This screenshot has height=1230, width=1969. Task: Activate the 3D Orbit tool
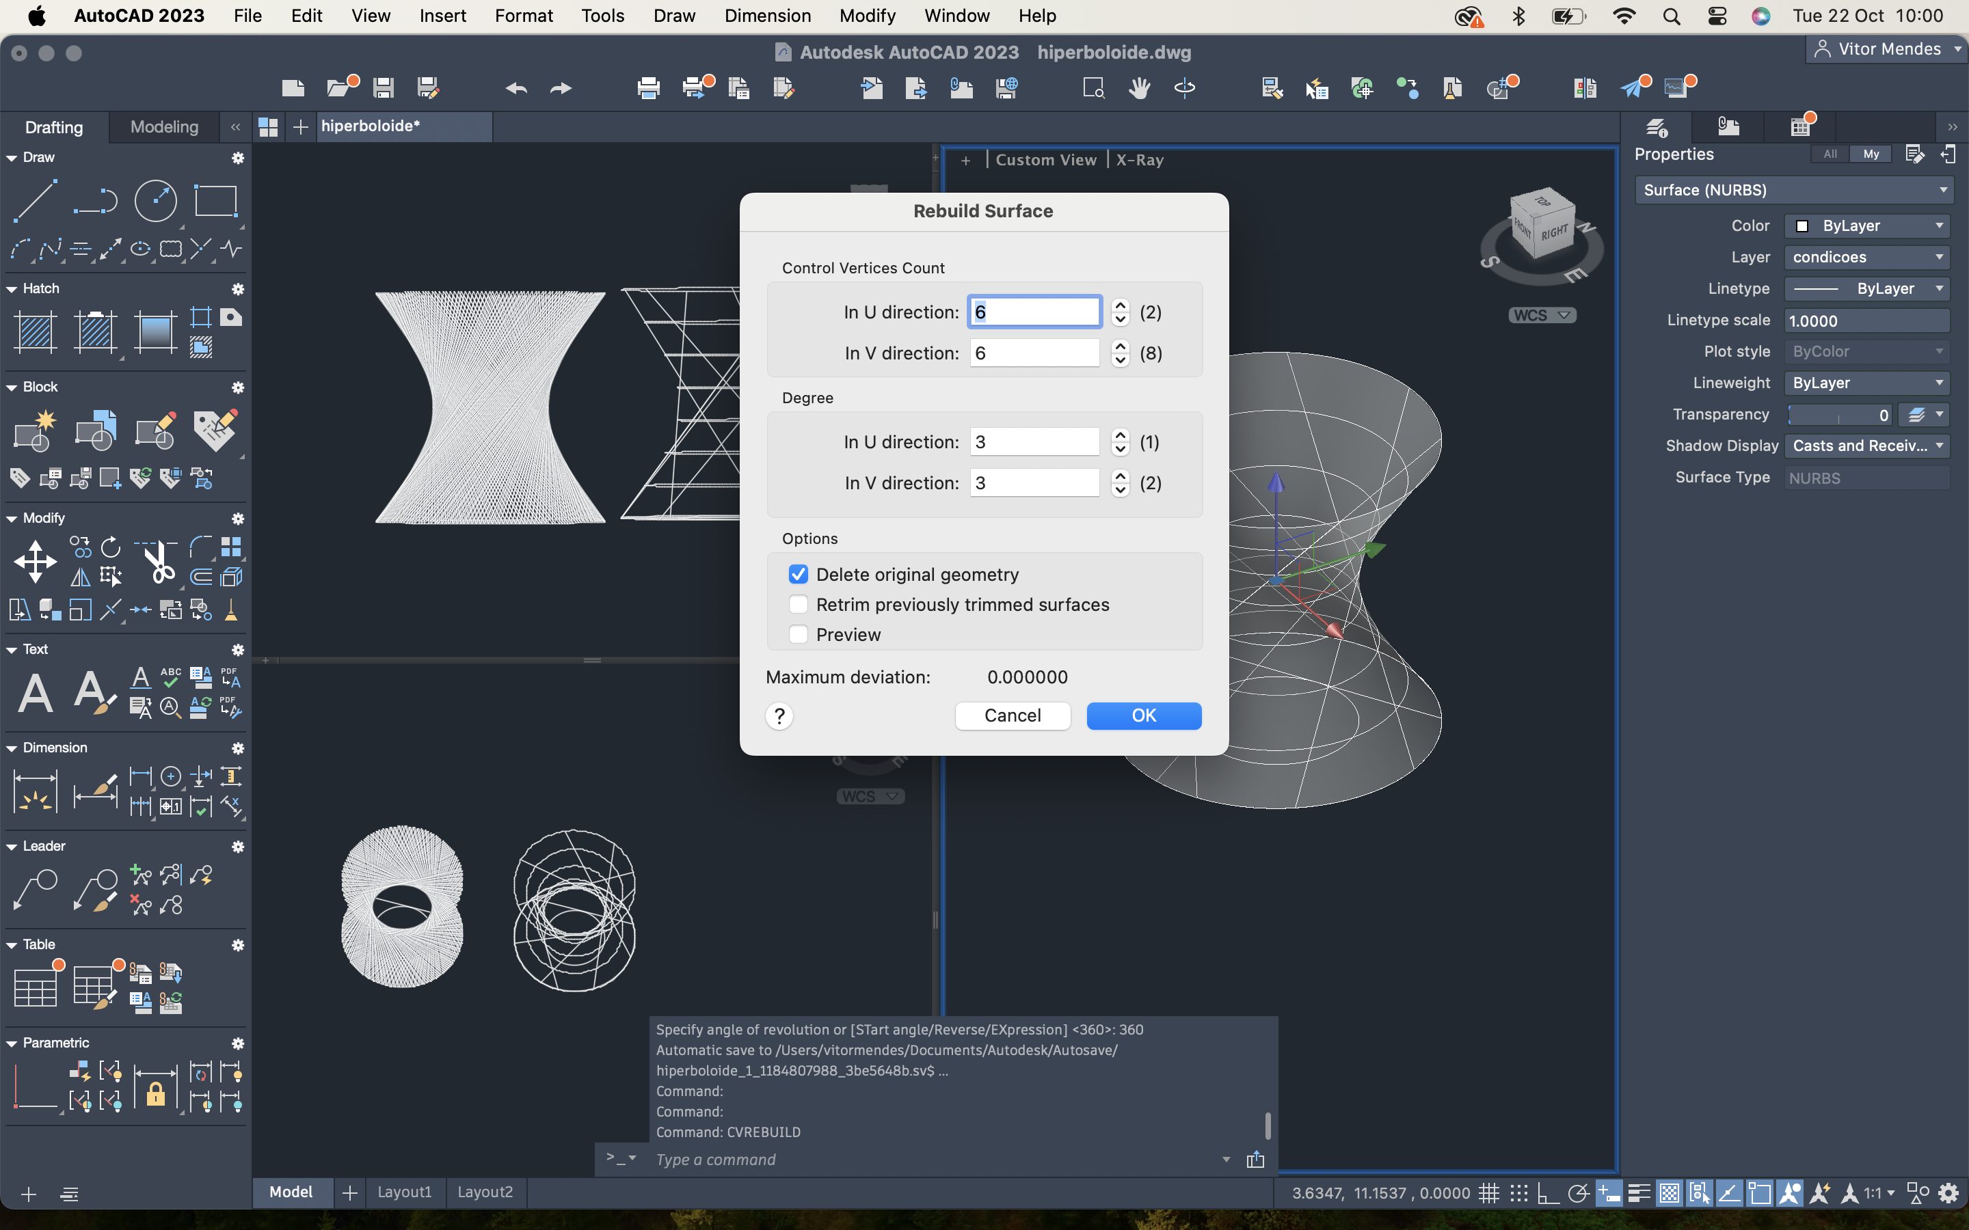coord(1185,88)
